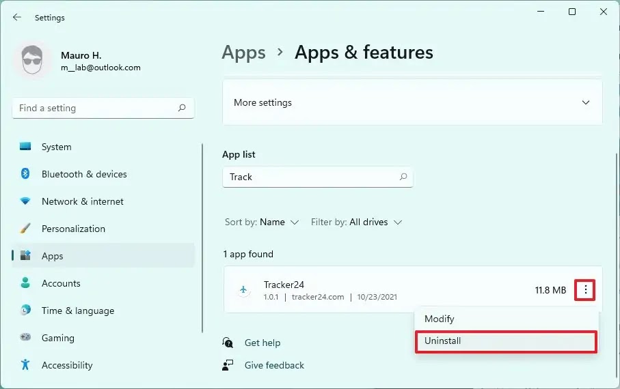Click the App list search field containing Track
Viewport: 620px width, 389px height.
pyautogui.click(x=317, y=177)
